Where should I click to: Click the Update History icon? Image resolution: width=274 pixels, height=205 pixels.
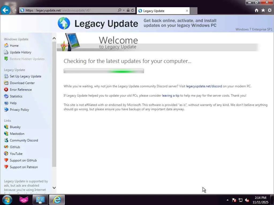(x=6, y=52)
